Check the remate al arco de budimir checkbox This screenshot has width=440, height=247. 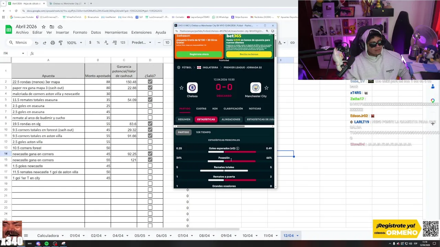[x=150, y=118]
